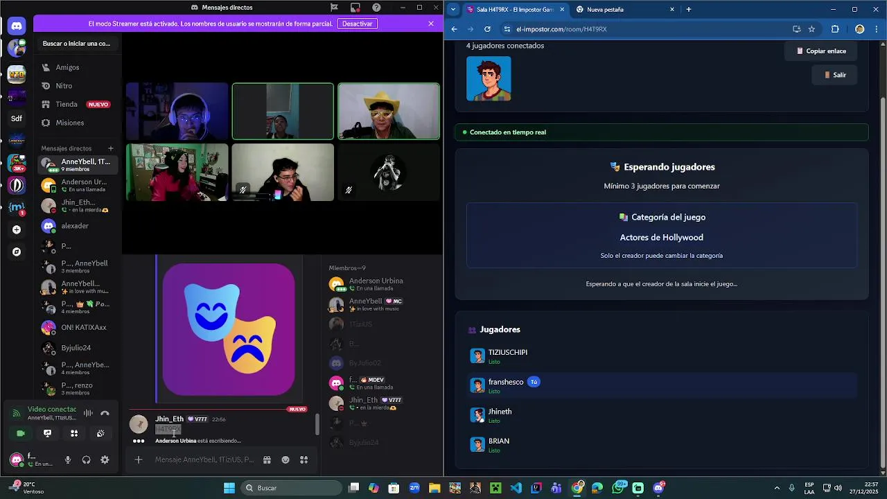
Task: Open Nitro in Discord sidebar
Action: [x=78, y=86]
